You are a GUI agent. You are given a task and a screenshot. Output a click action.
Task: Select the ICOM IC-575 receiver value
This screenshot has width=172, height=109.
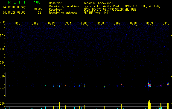pyautogui.click(x=110, y=10)
